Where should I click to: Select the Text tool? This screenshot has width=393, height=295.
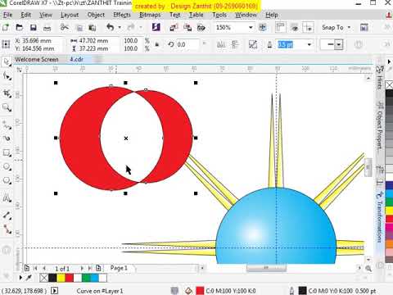(x=7, y=197)
